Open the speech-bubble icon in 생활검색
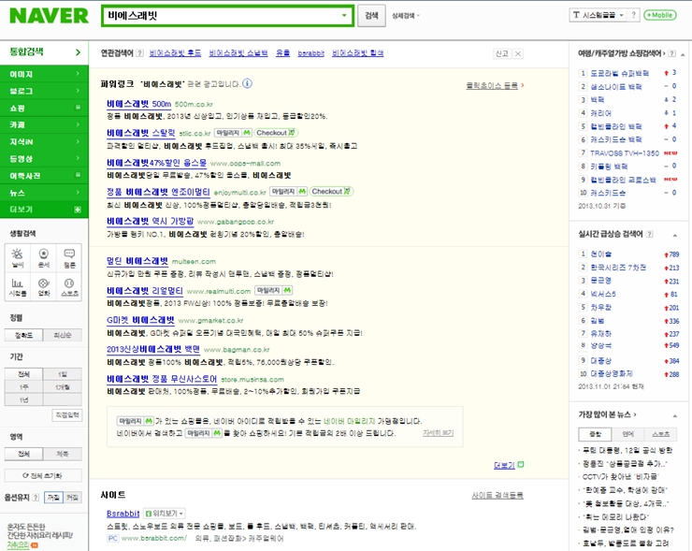This screenshot has width=692, height=551. [x=70, y=258]
